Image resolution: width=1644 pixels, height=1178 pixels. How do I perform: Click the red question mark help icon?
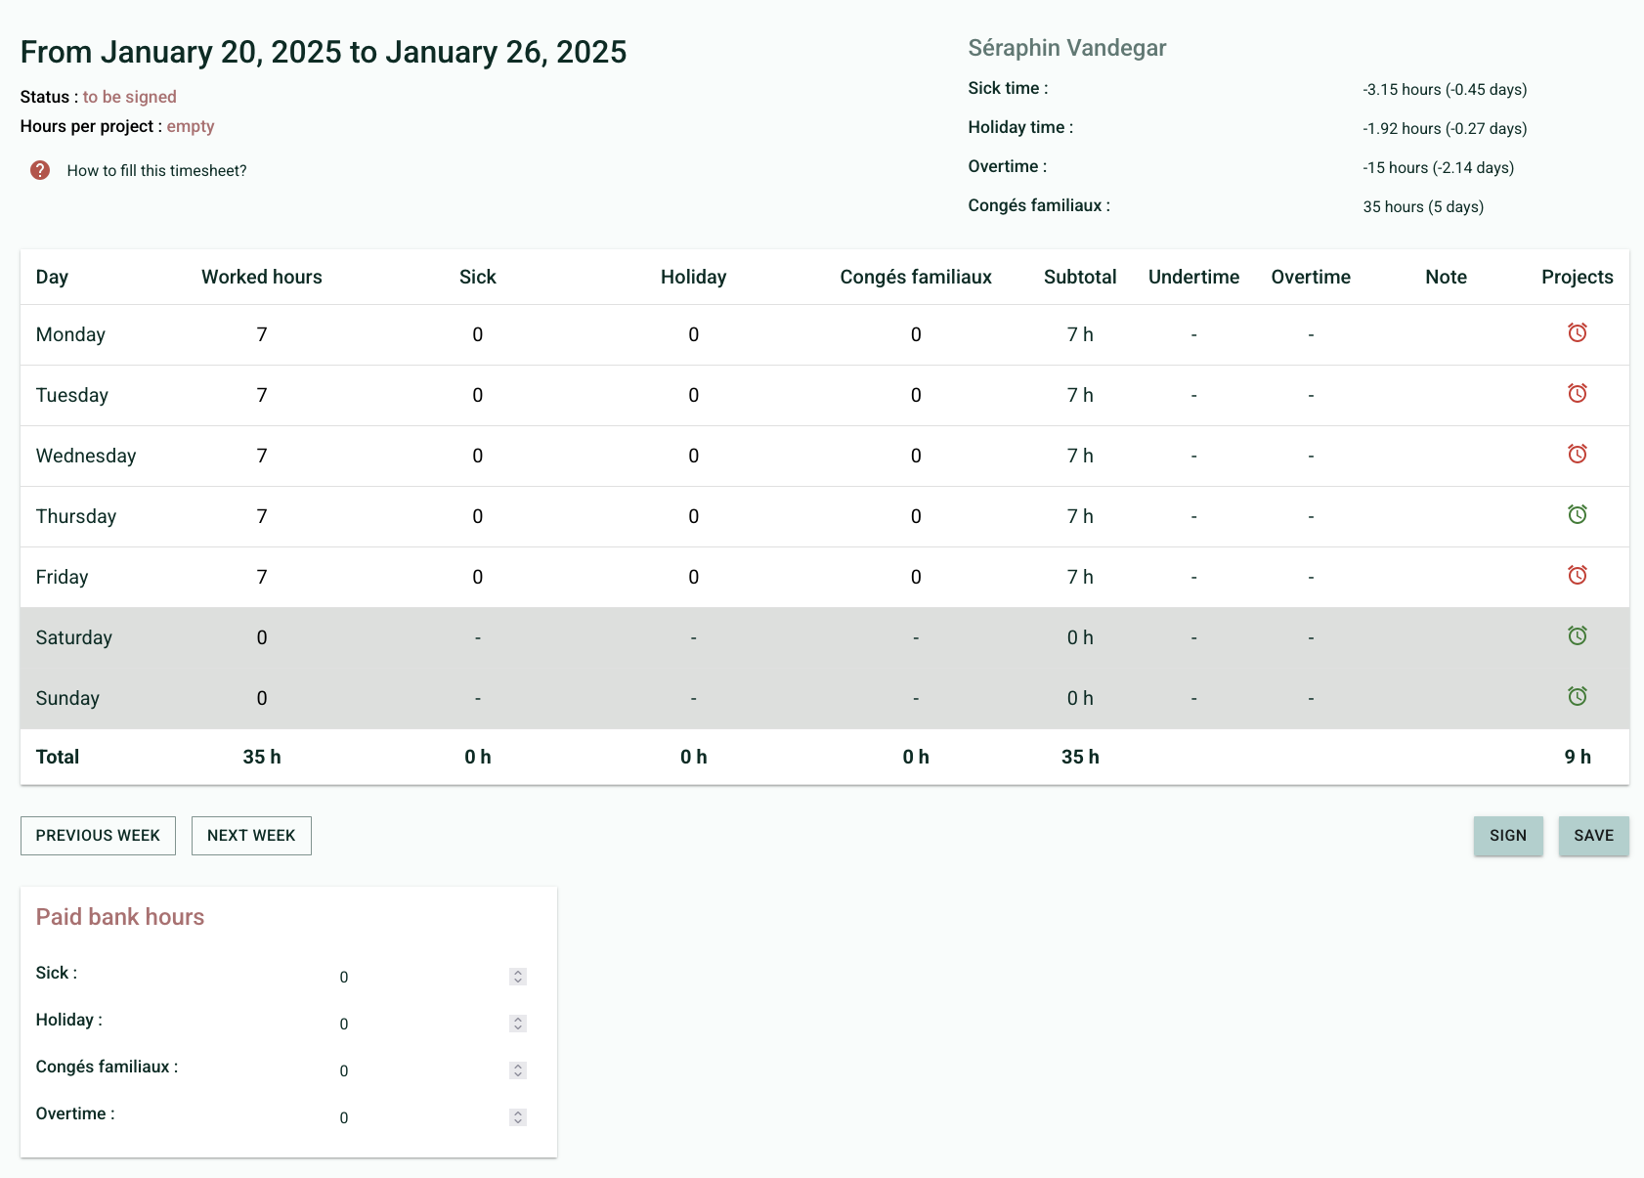tap(40, 170)
